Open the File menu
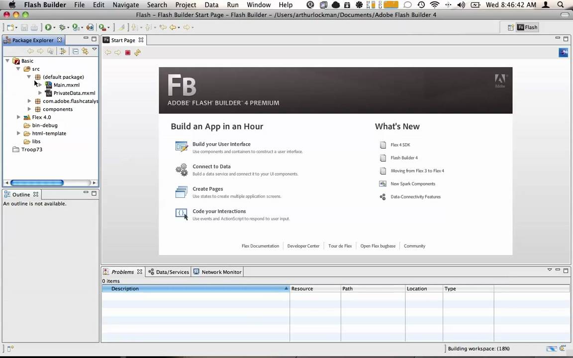 (79, 5)
